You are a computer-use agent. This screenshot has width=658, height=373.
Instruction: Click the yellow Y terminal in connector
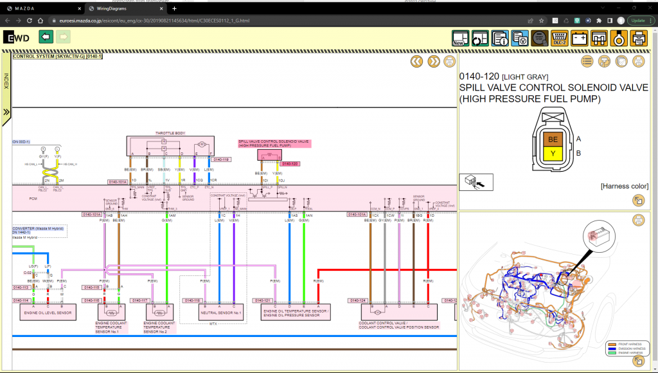(x=552, y=153)
